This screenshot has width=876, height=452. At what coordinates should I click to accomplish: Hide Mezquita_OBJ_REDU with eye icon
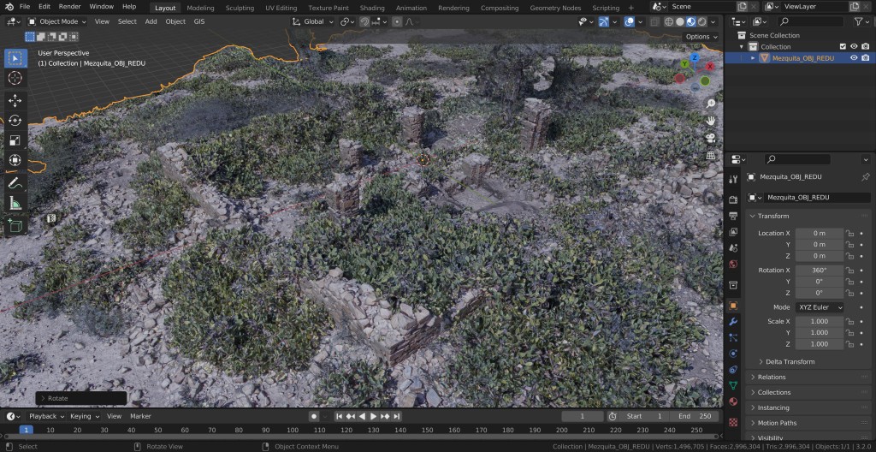(853, 58)
